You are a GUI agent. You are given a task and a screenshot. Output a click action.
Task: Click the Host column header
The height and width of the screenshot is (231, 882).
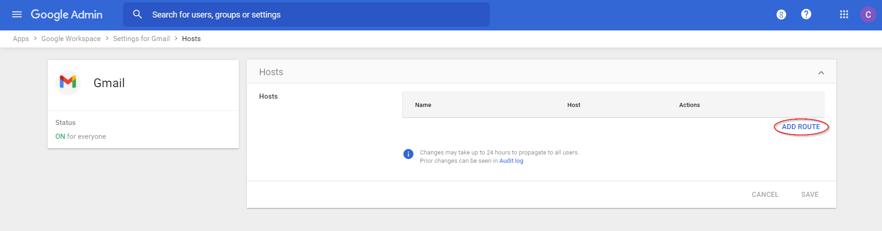tap(574, 105)
